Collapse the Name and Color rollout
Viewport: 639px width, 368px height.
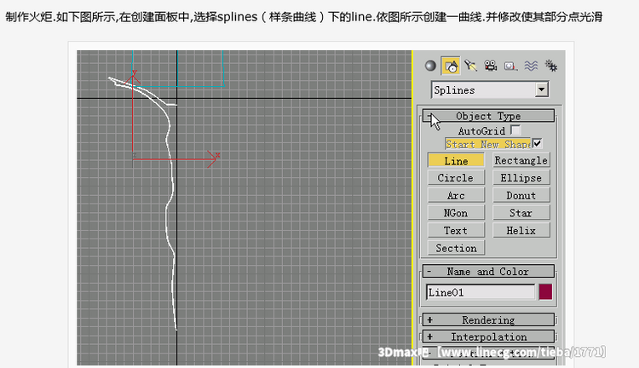488,272
